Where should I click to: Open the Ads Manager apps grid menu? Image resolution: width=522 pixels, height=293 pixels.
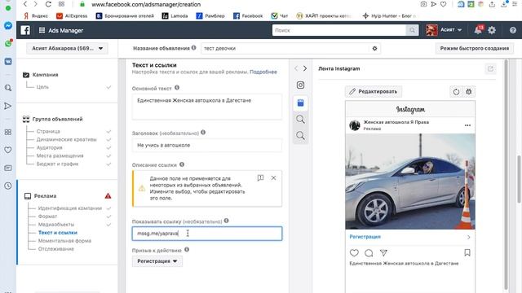(x=42, y=30)
